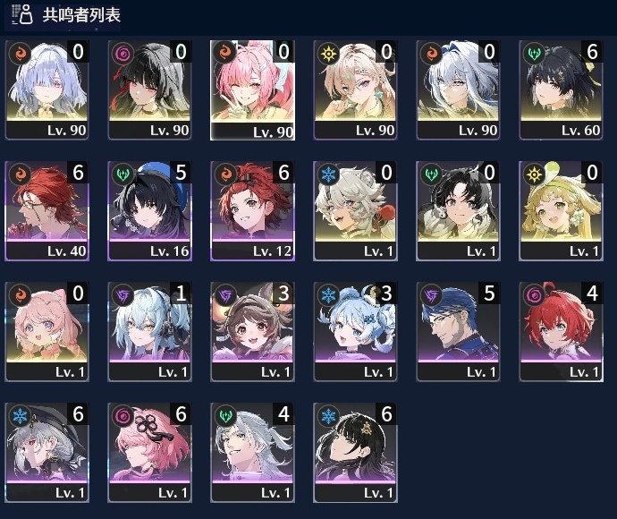
Task: Click the sequence number 1 on the light-blue-haired Electro card
Action: [x=181, y=294]
